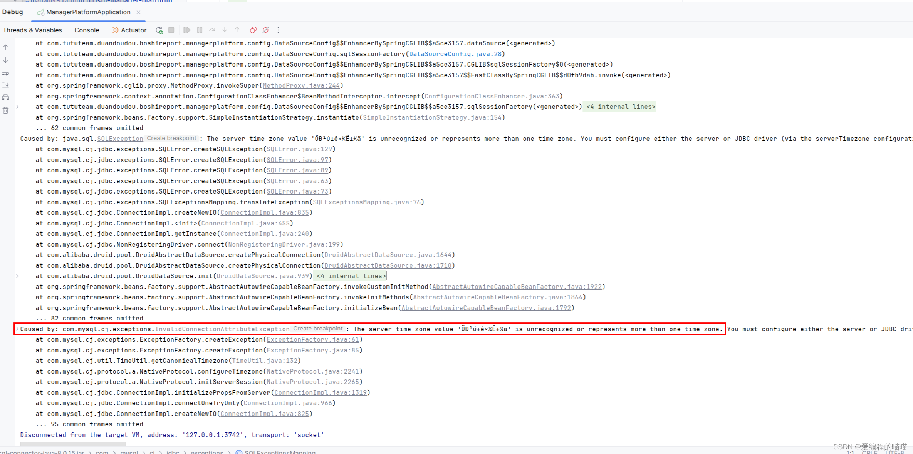Click the Print console icon

pos(6,98)
